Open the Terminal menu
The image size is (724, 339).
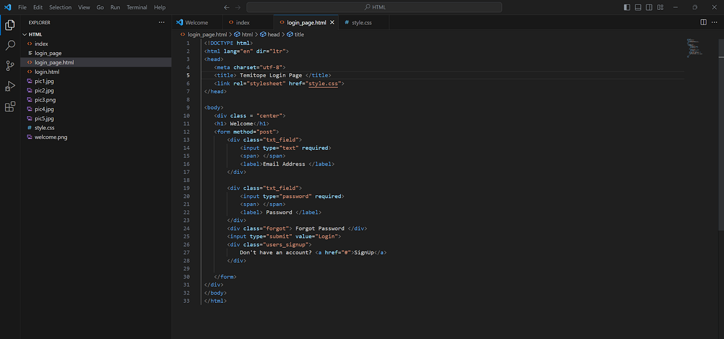point(137,7)
